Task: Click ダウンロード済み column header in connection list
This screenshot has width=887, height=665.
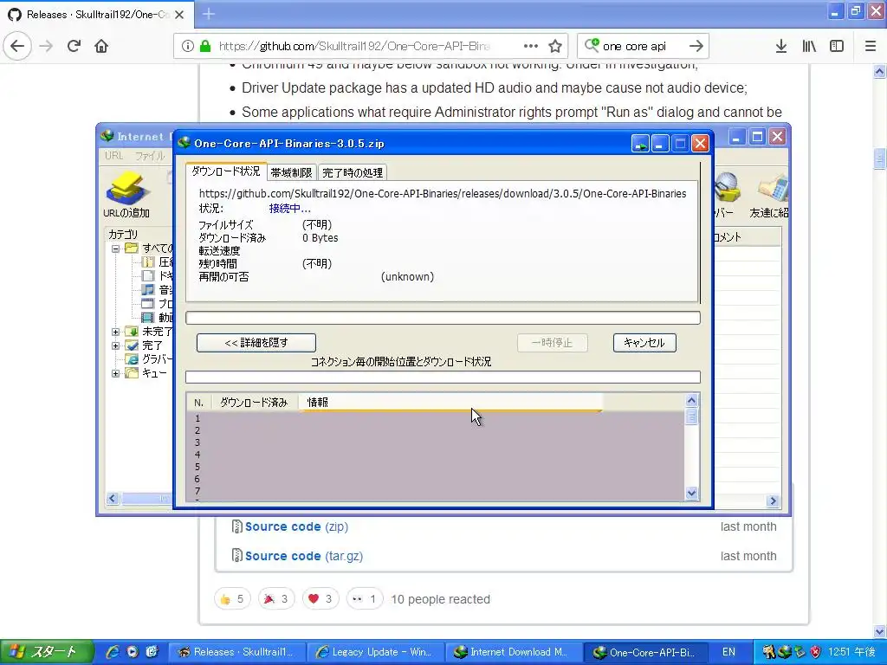Action: (x=255, y=402)
